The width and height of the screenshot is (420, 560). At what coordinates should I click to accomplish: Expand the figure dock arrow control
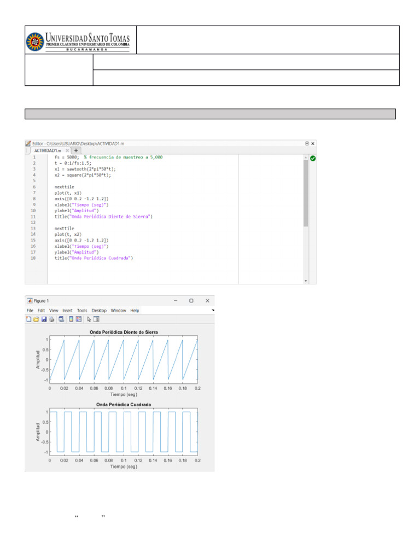point(212,310)
